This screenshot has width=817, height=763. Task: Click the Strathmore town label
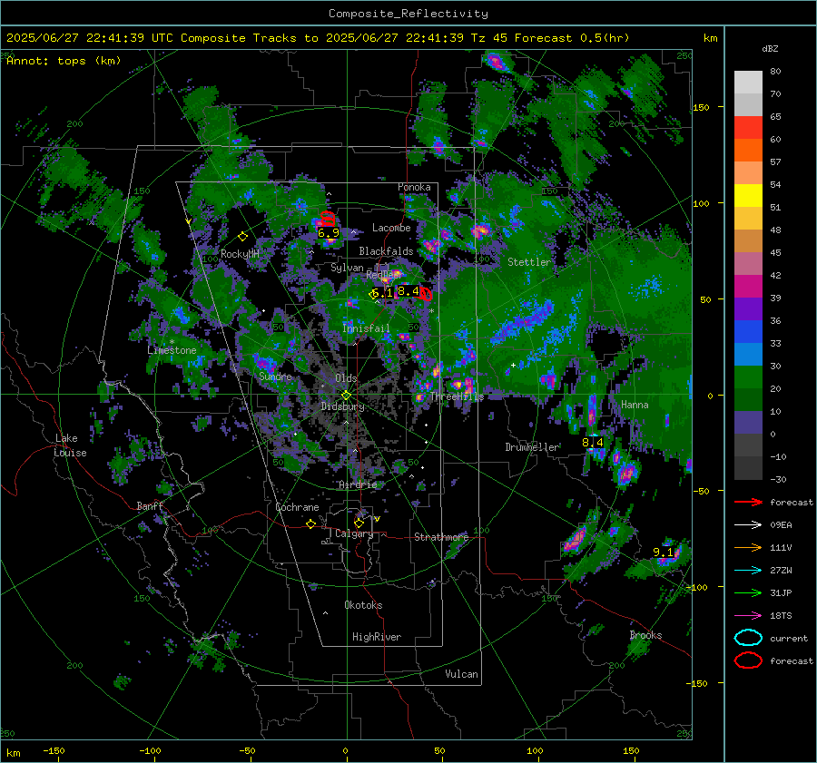(441, 537)
